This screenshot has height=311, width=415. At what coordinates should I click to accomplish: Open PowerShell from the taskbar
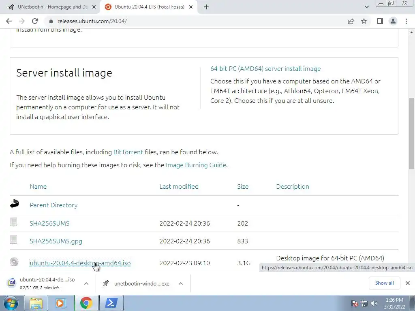[x=111, y=303]
